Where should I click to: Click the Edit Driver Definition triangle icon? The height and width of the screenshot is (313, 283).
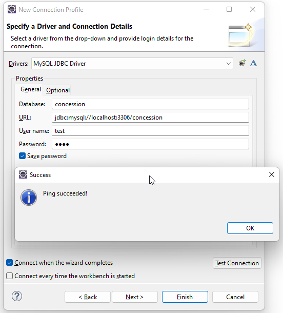(253, 63)
